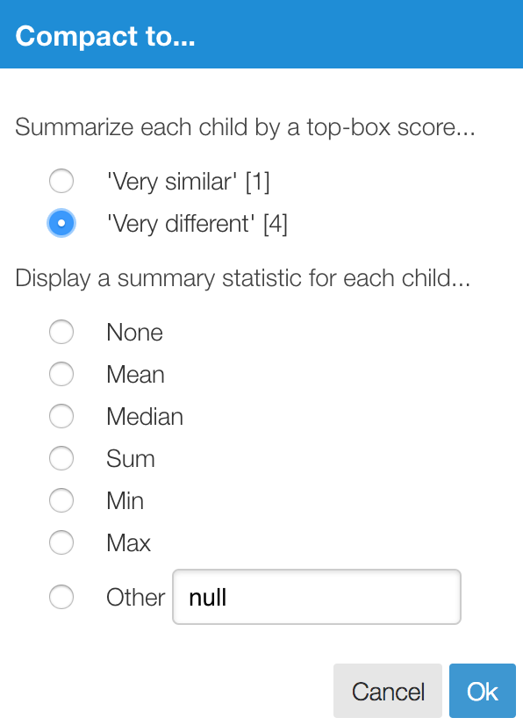Pick the Median radio button
523x725 pixels.
(x=61, y=416)
